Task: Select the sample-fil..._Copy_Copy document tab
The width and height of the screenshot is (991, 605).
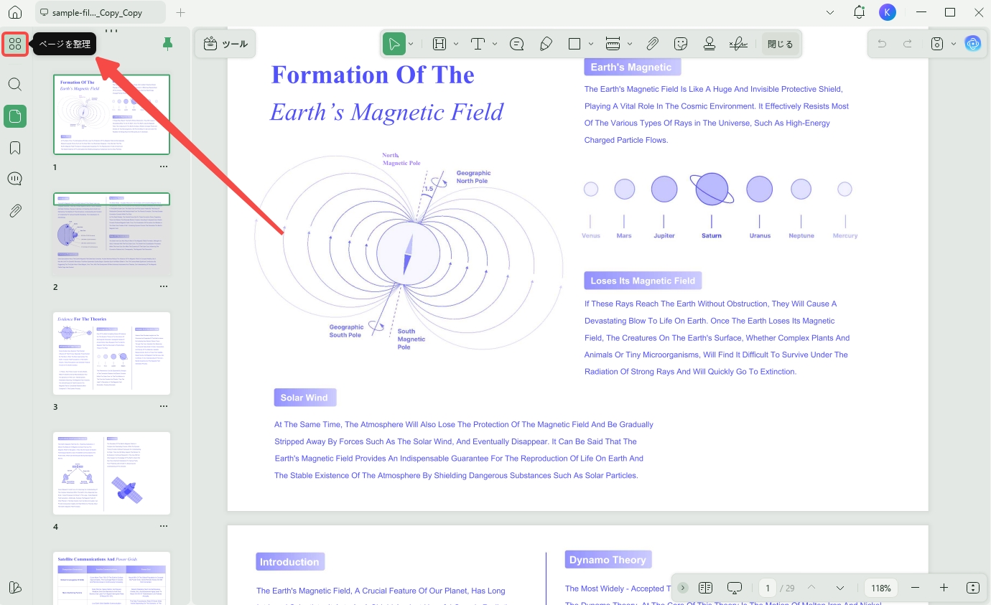Action: (100, 13)
